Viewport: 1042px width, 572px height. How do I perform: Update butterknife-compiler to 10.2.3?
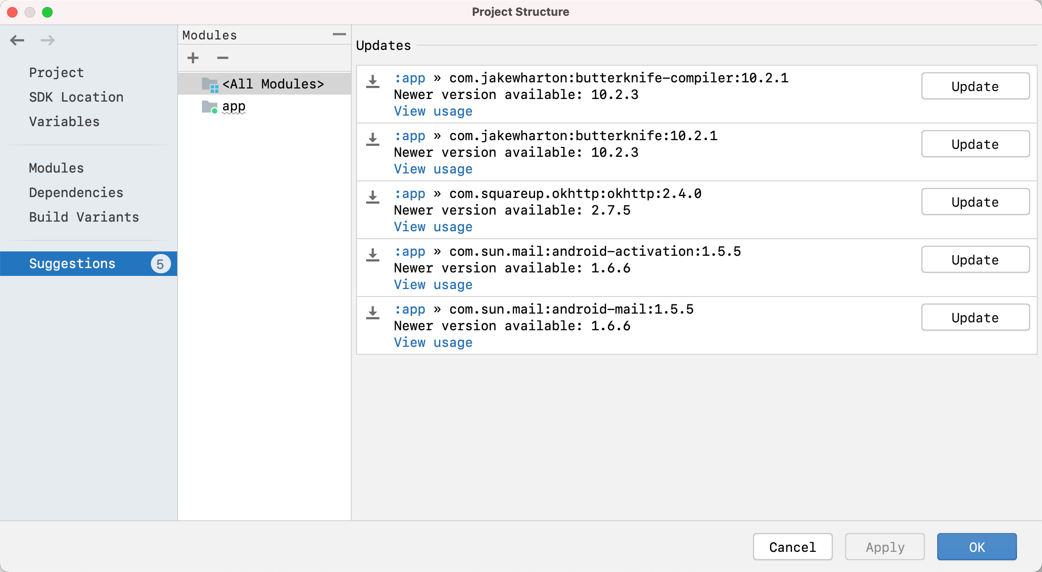[975, 86]
